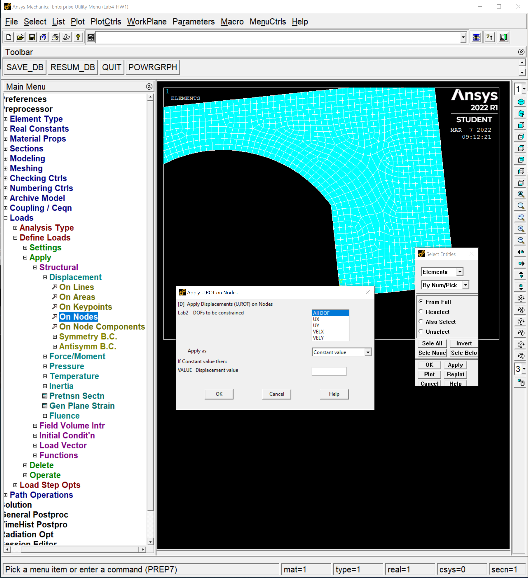
Task: Open the Constant value dropdown
Action: [x=368, y=352]
